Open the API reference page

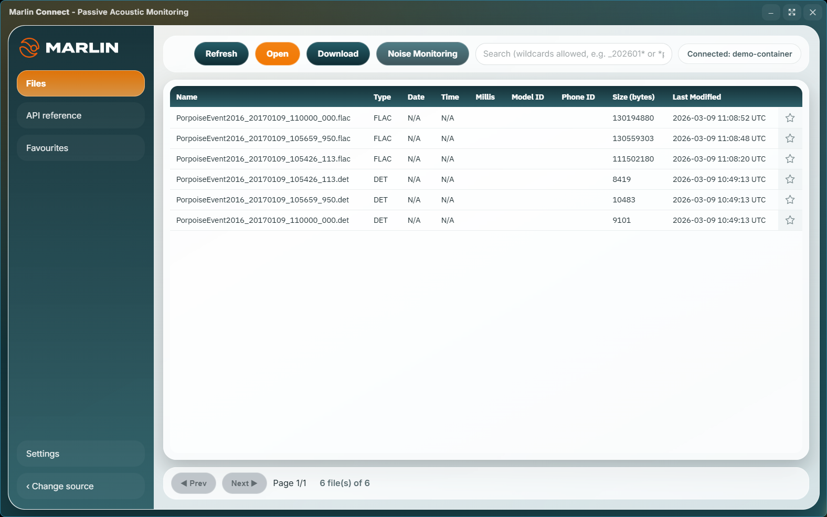point(81,115)
